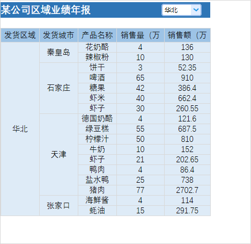
Task: Click the 销售额 column header
Action: pyautogui.click(x=187, y=35)
